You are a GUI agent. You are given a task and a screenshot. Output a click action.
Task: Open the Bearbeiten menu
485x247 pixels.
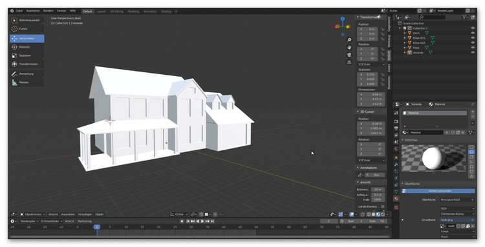click(x=33, y=11)
